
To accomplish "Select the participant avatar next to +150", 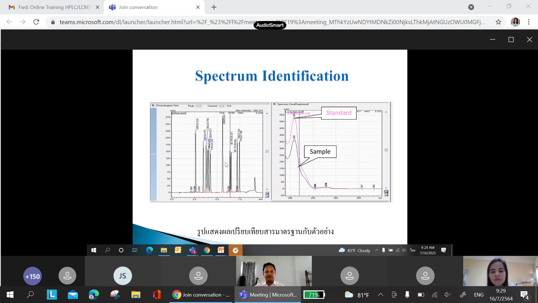I will tap(67, 276).
